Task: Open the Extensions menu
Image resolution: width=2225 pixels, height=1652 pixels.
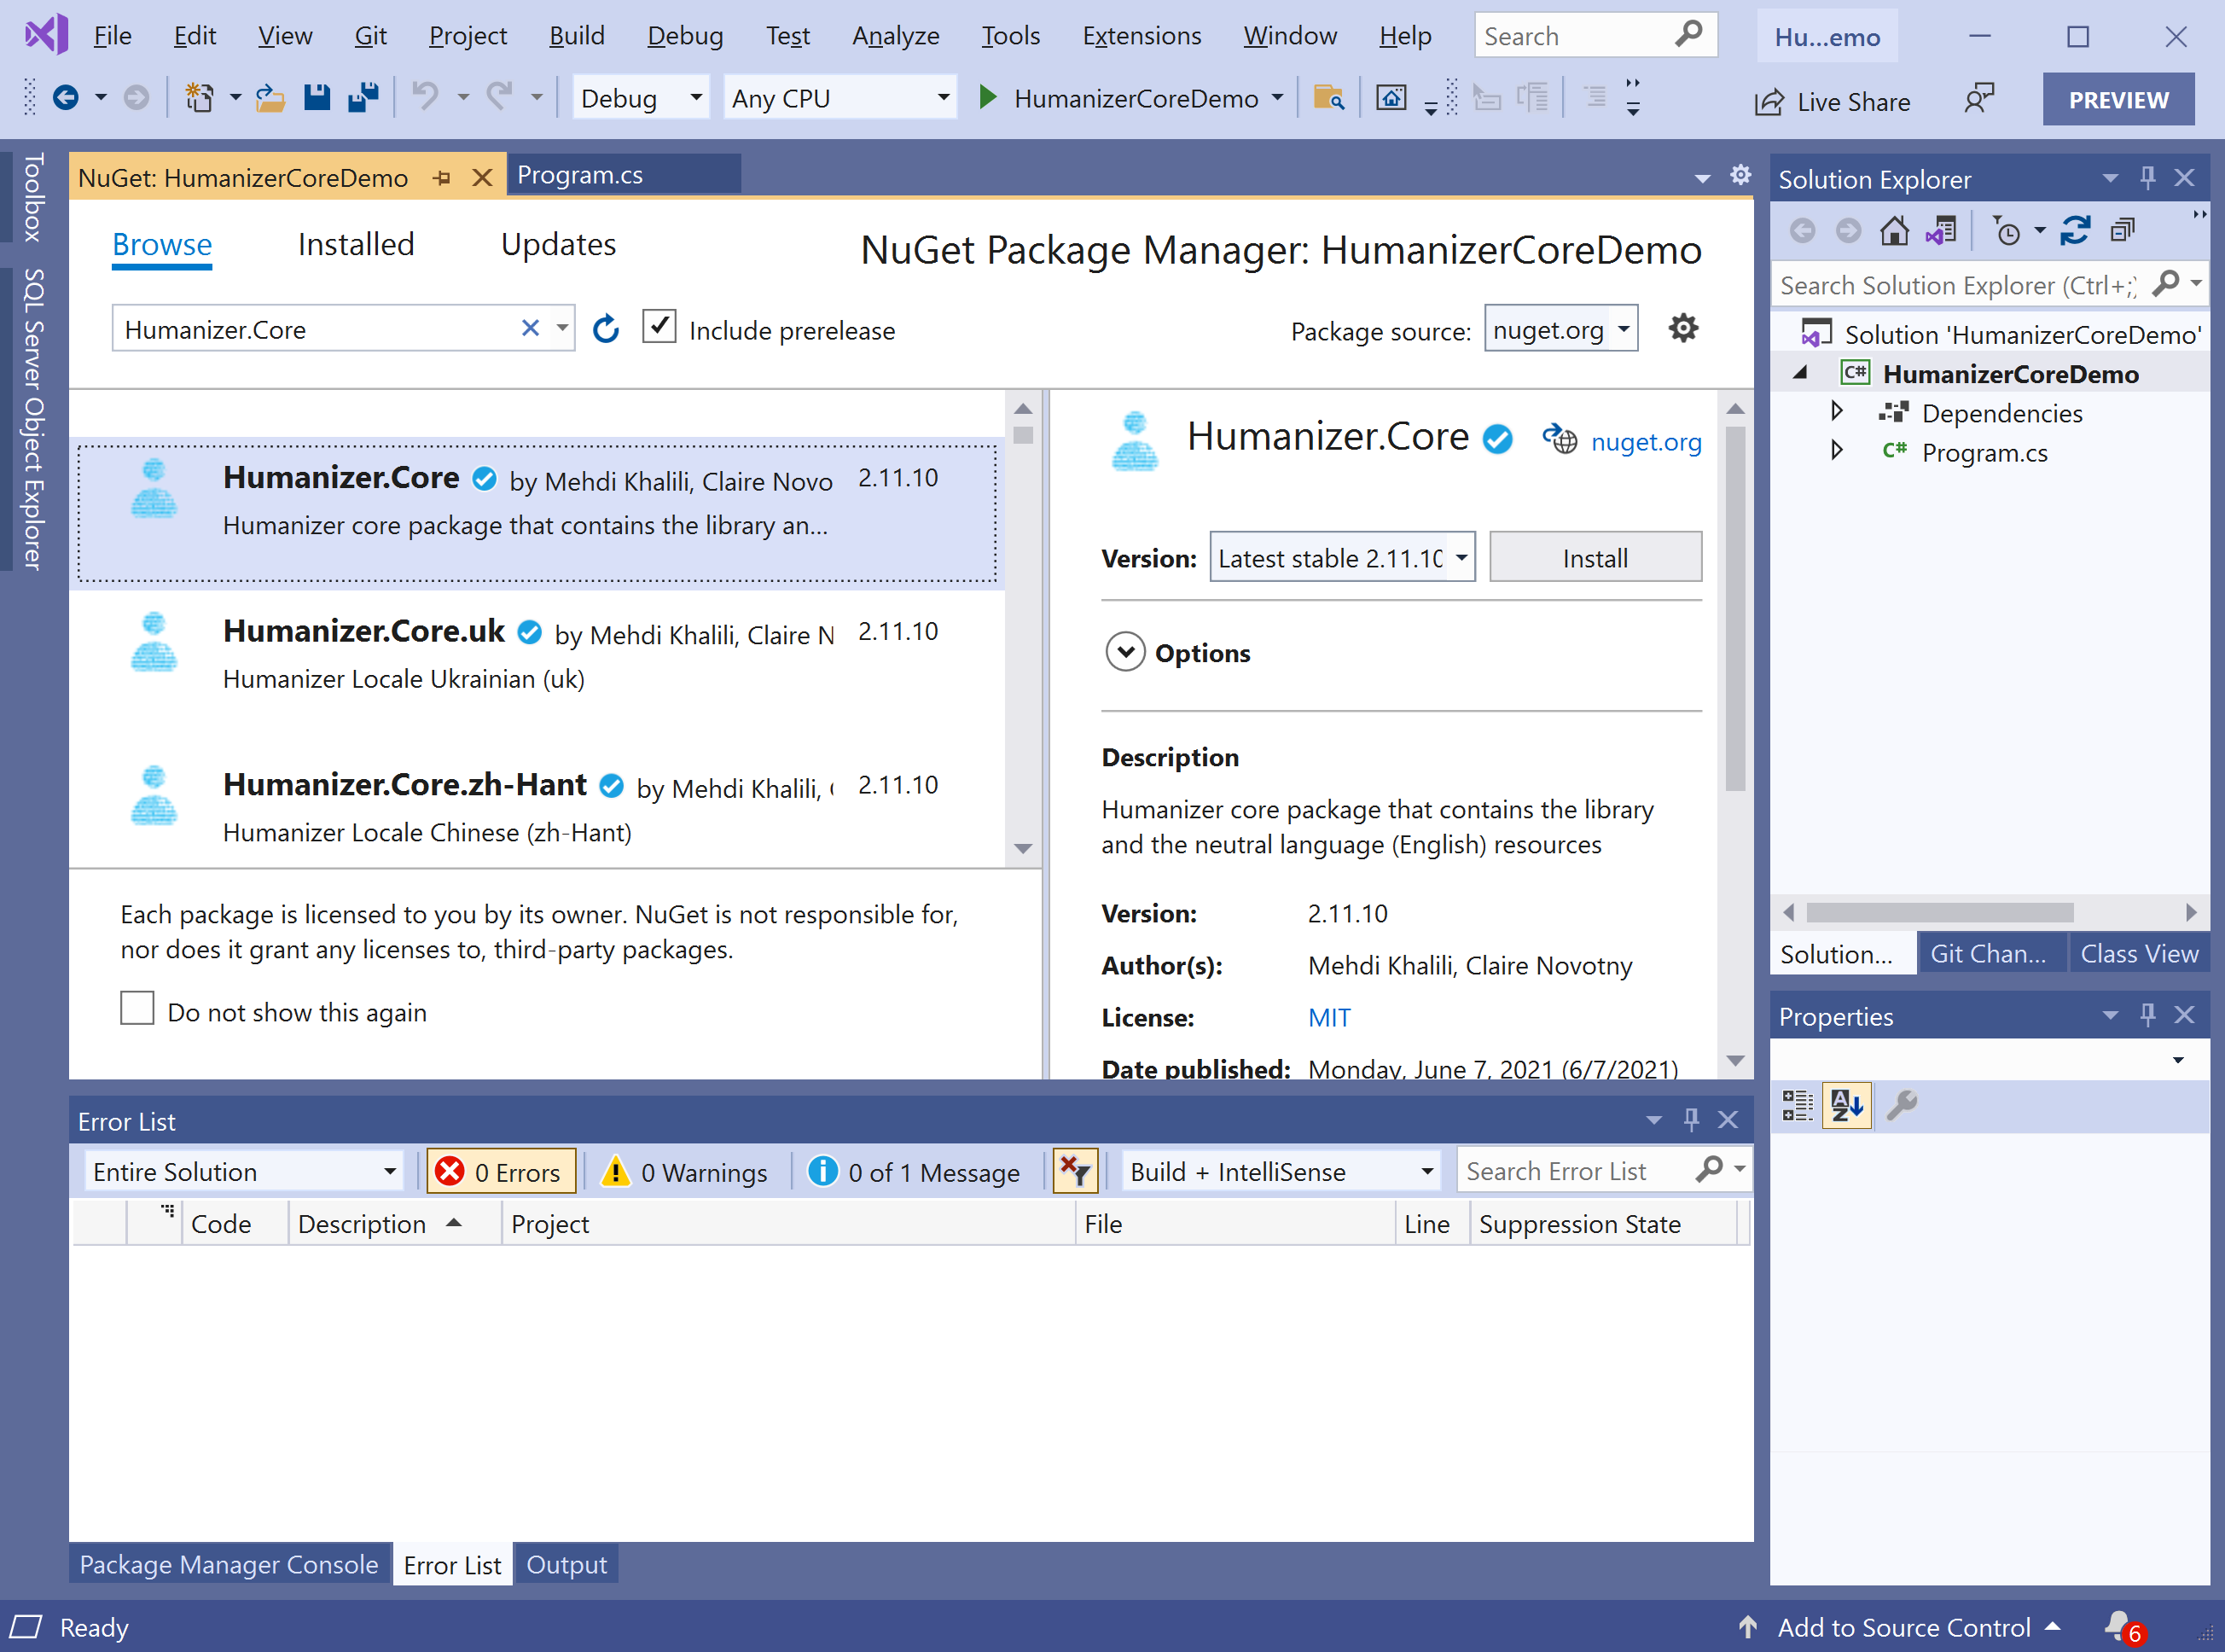Action: click(x=1141, y=36)
